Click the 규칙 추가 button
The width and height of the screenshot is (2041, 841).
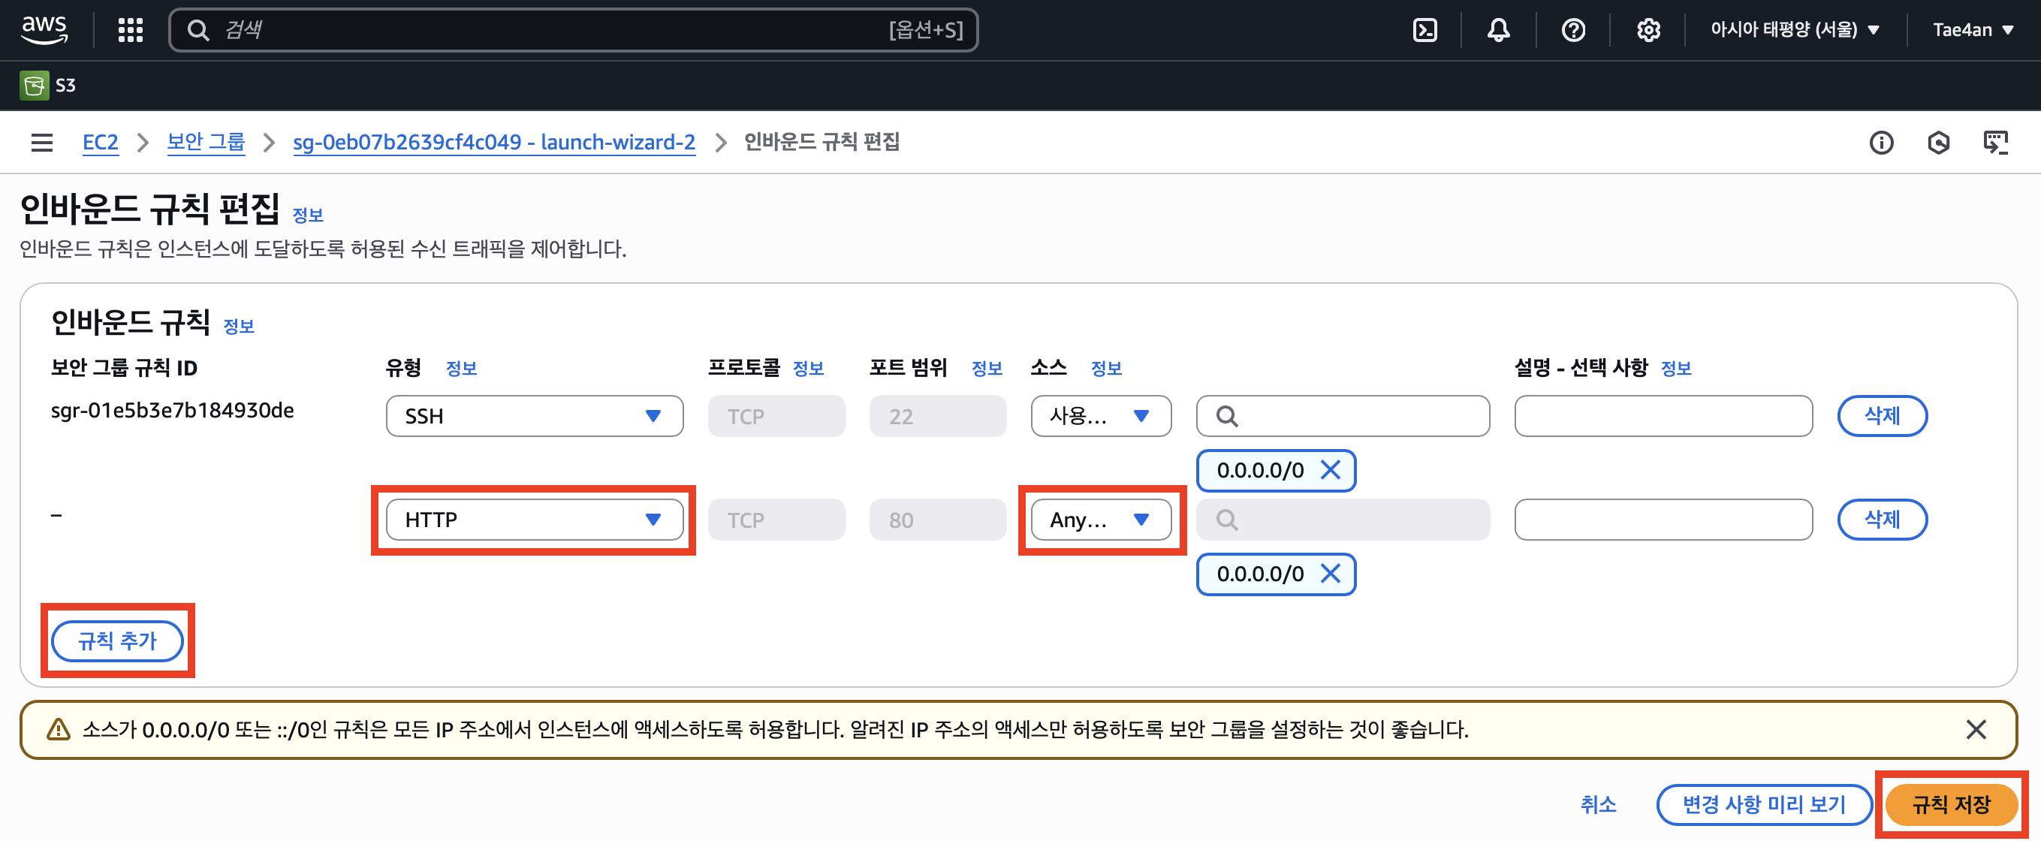pyautogui.click(x=117, y=641)
